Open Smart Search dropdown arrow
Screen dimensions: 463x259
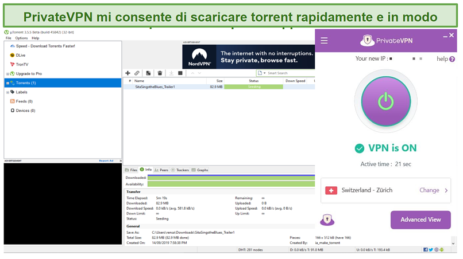pyautogui.click(x=265, y=73)
